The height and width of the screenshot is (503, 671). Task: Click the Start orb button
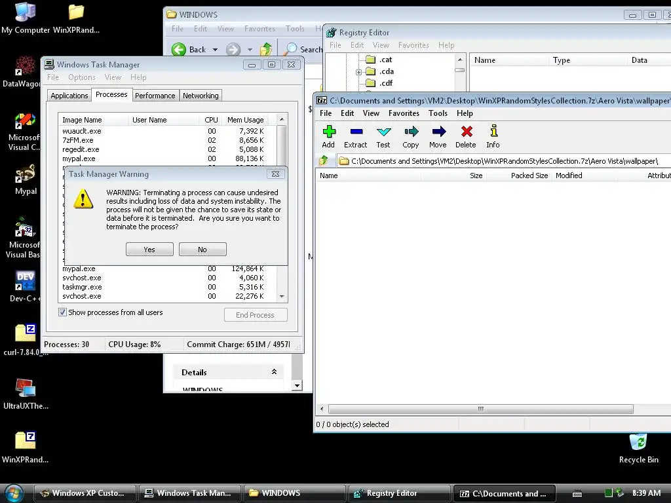point(14,493)
